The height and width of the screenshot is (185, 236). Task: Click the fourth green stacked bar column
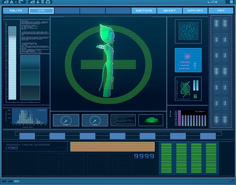point(211,158)
